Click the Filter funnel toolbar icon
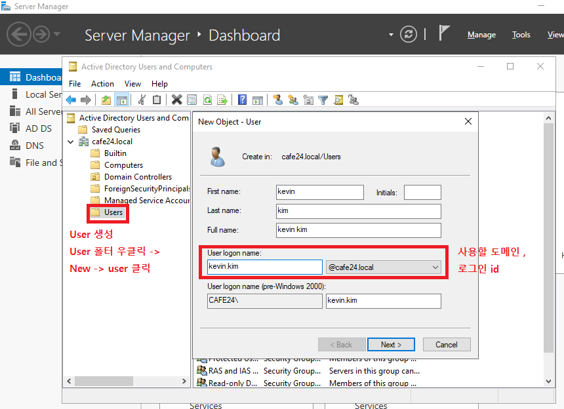The height and width of the screenshot is (409, 564). point(323,100)
